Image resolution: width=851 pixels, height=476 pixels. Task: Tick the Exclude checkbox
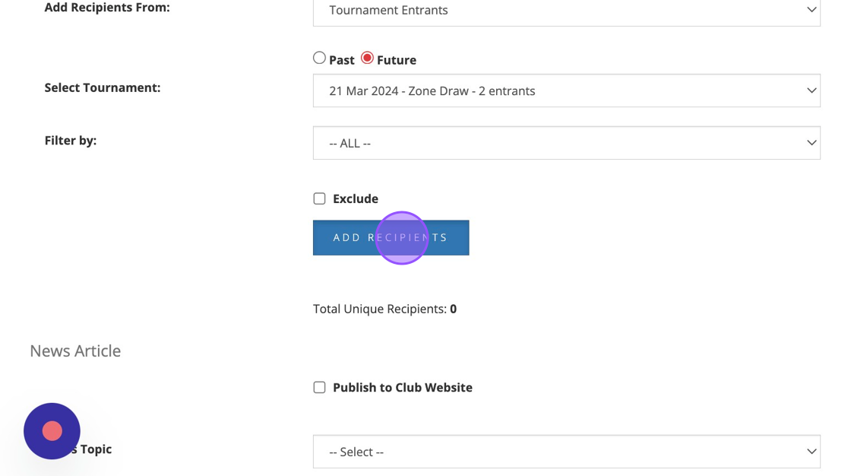(320, 198)
